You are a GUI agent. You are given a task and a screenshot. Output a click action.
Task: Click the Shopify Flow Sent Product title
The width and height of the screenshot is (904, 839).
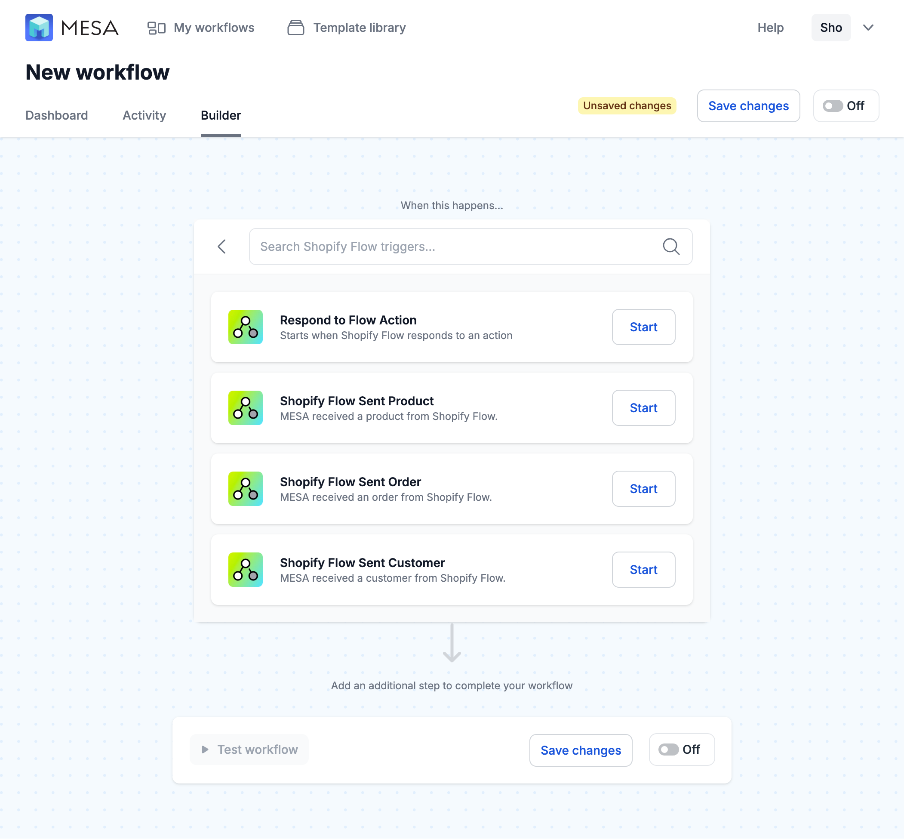tap(357, 401)
